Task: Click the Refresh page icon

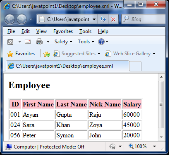Action: click(103, 19)
